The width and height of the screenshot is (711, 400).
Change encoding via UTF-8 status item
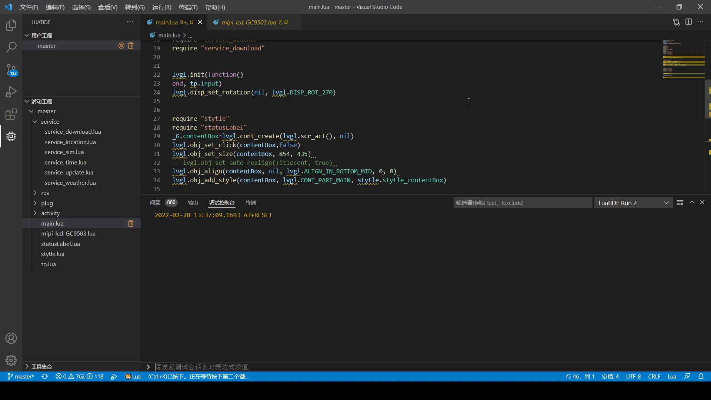(x=633, y=376)
